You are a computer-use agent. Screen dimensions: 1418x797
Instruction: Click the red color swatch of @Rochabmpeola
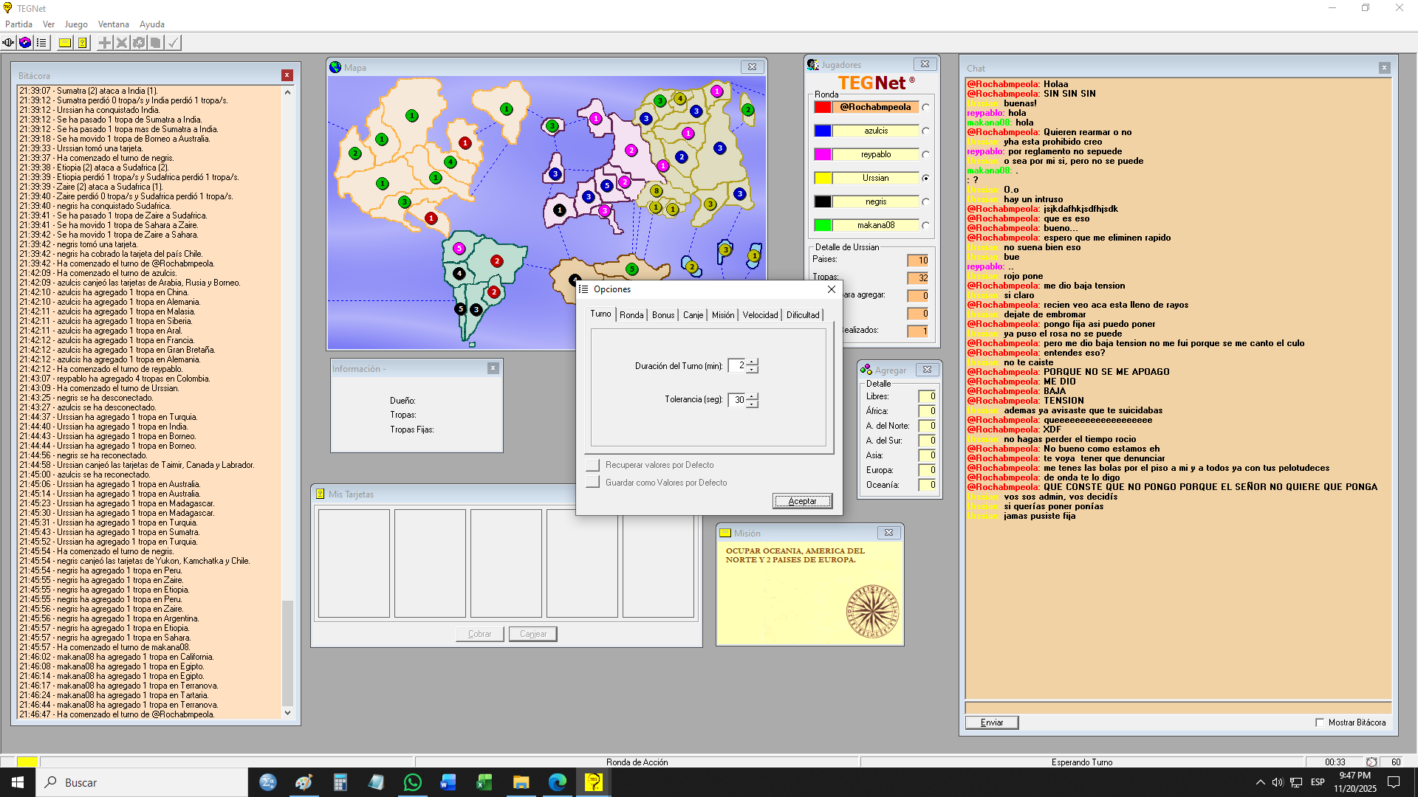[823, 107]
